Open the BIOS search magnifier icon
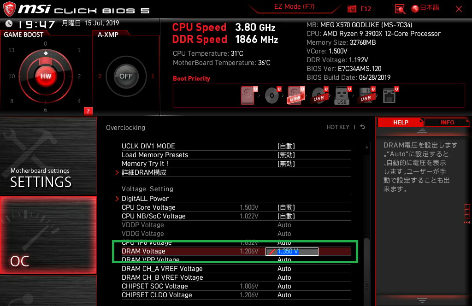 pos(400,9)
